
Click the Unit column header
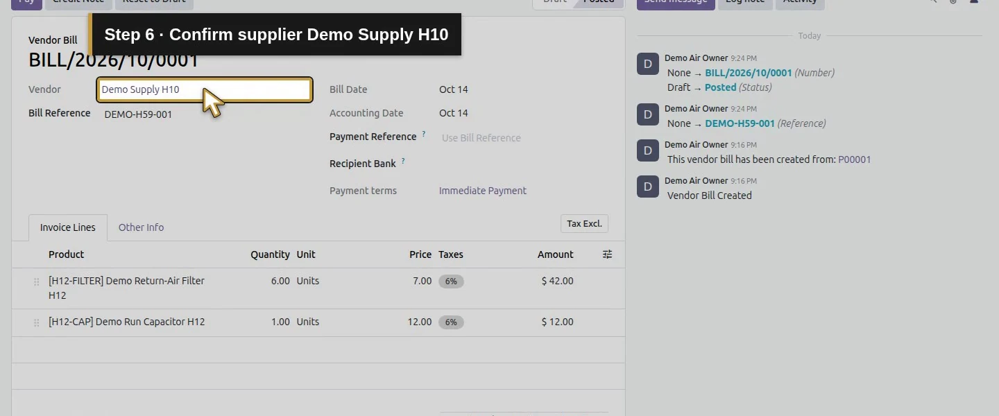coord(306,254)
